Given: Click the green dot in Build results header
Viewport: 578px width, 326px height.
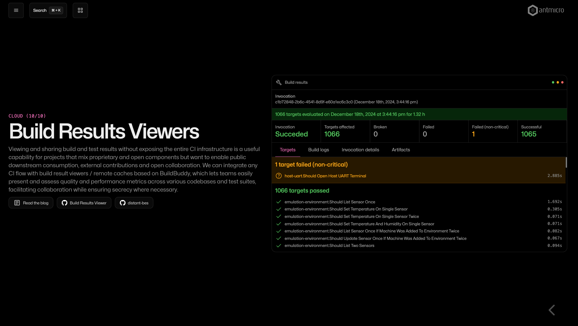Looking at the screenshot, I should pos(553,82).
